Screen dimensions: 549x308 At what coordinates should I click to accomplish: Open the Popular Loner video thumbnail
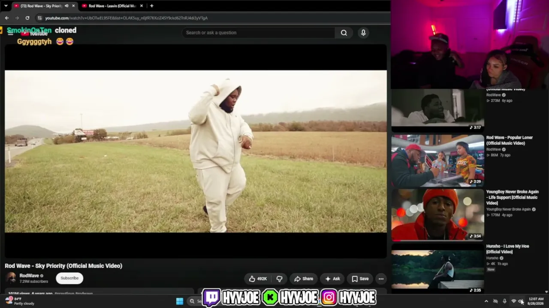pyautogui.click(x=437, y=160)
